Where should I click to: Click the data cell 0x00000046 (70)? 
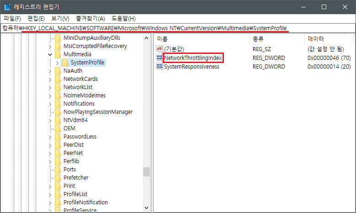[x=329, y=58]
